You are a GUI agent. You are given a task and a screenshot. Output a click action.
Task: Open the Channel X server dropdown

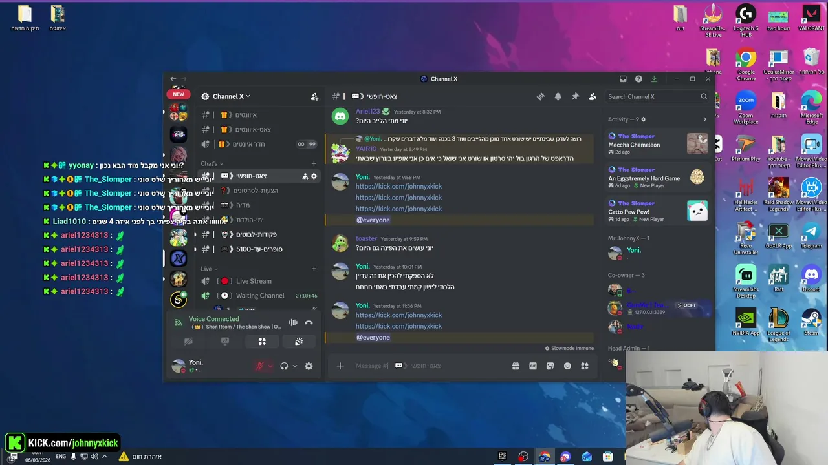tap(232, 96)
